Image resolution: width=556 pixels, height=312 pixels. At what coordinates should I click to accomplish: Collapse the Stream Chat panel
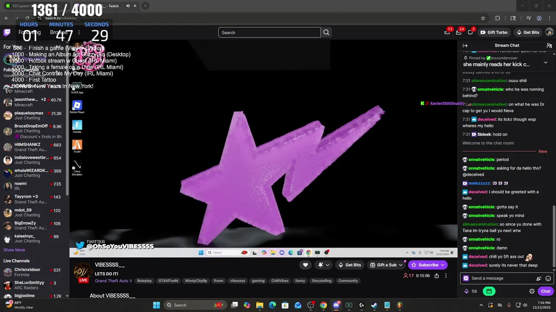pyautogui.click(x=465, y=45)
